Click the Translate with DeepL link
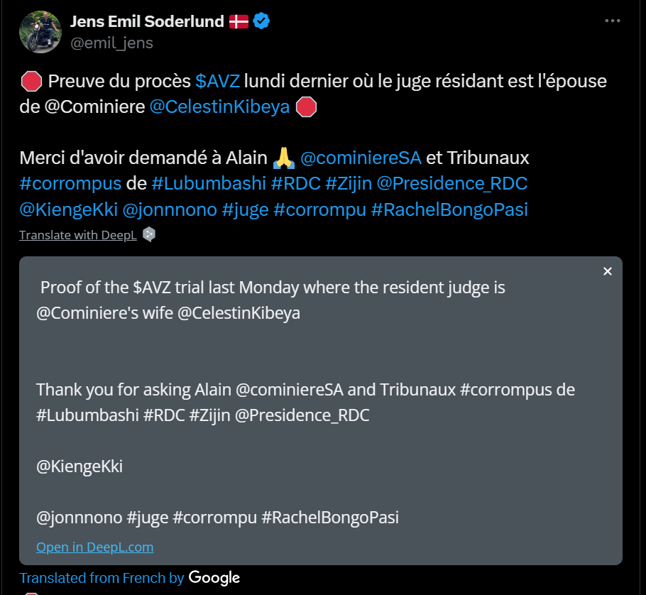The width and height of the screenshot is (646, 595). point(78,235)
